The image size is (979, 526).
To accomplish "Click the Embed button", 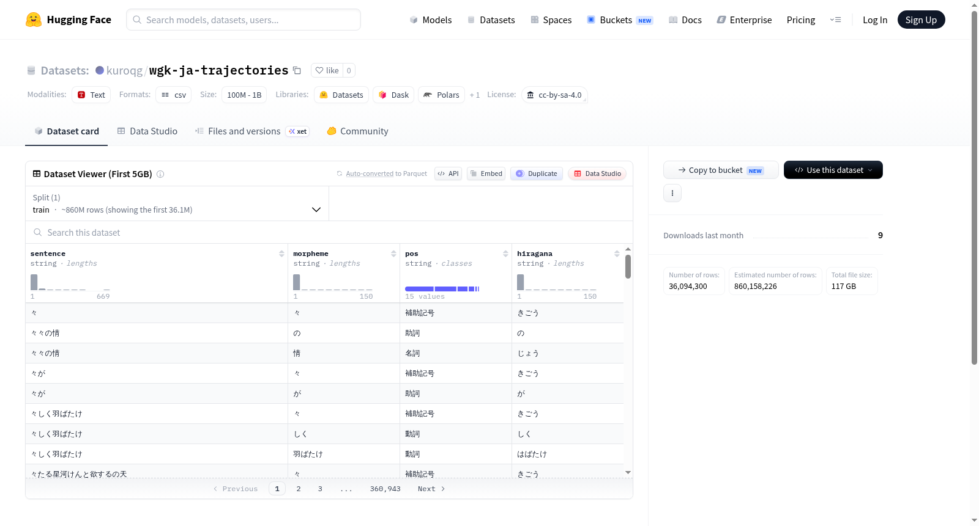I will (x=486, y=174).
